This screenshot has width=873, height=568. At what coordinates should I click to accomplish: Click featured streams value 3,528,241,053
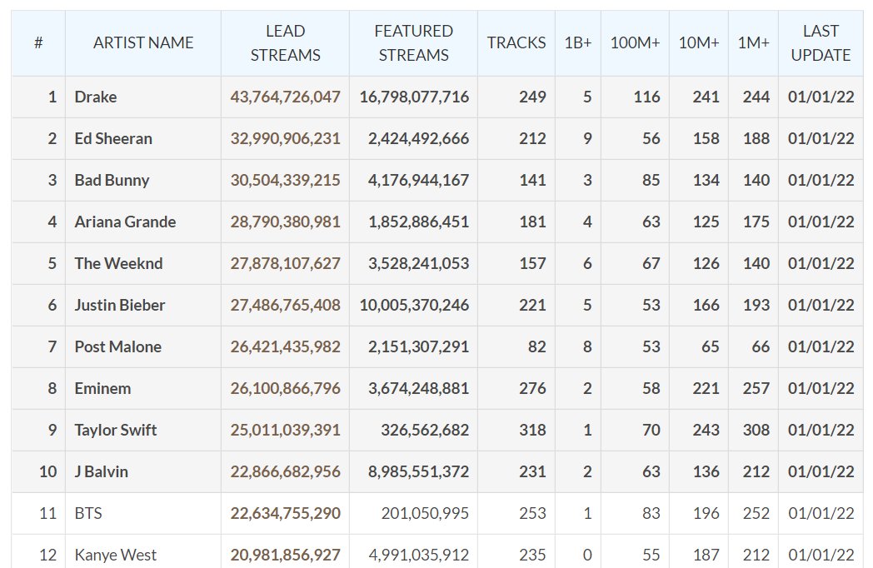[418, 263]
